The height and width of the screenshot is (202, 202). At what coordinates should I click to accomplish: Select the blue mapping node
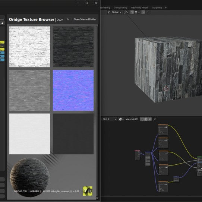click(x=148, y=158)
